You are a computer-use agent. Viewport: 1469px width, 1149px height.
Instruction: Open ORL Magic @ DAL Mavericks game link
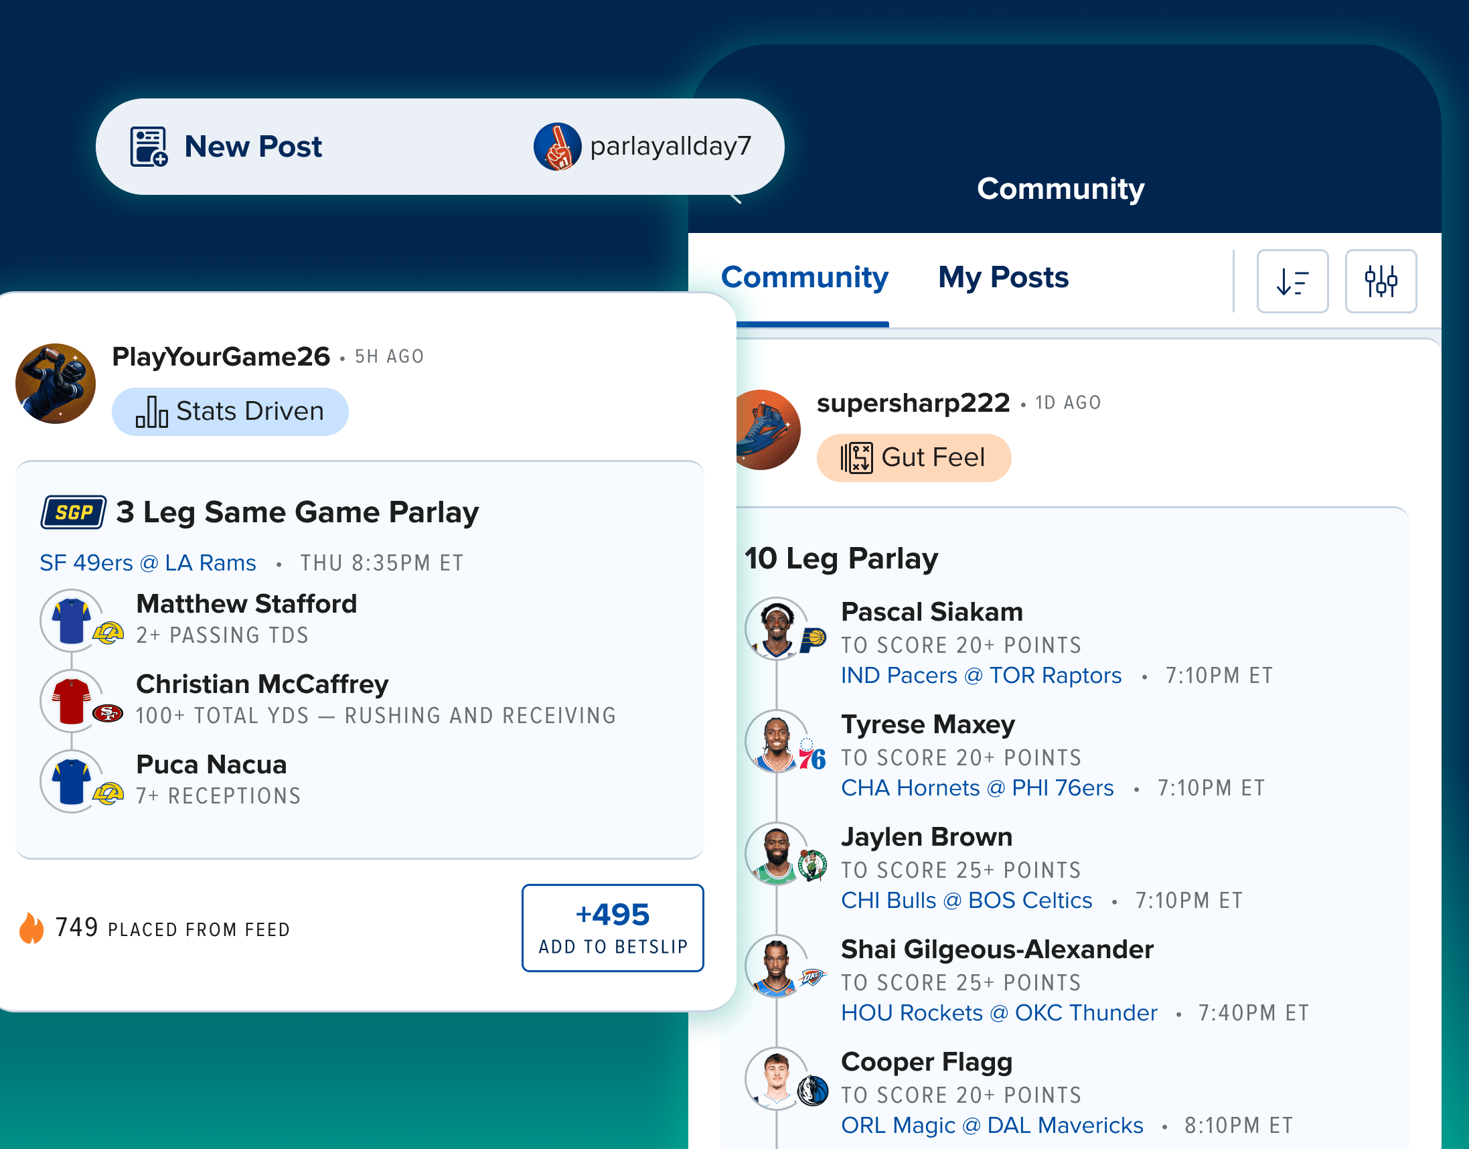tap(992, 1124)
